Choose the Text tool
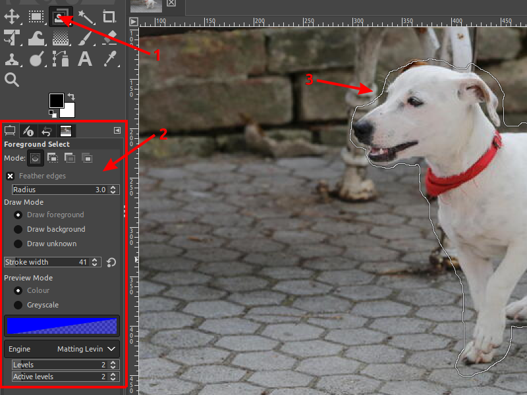The height and width of the screenshot is (395, 527). (86, 59)
